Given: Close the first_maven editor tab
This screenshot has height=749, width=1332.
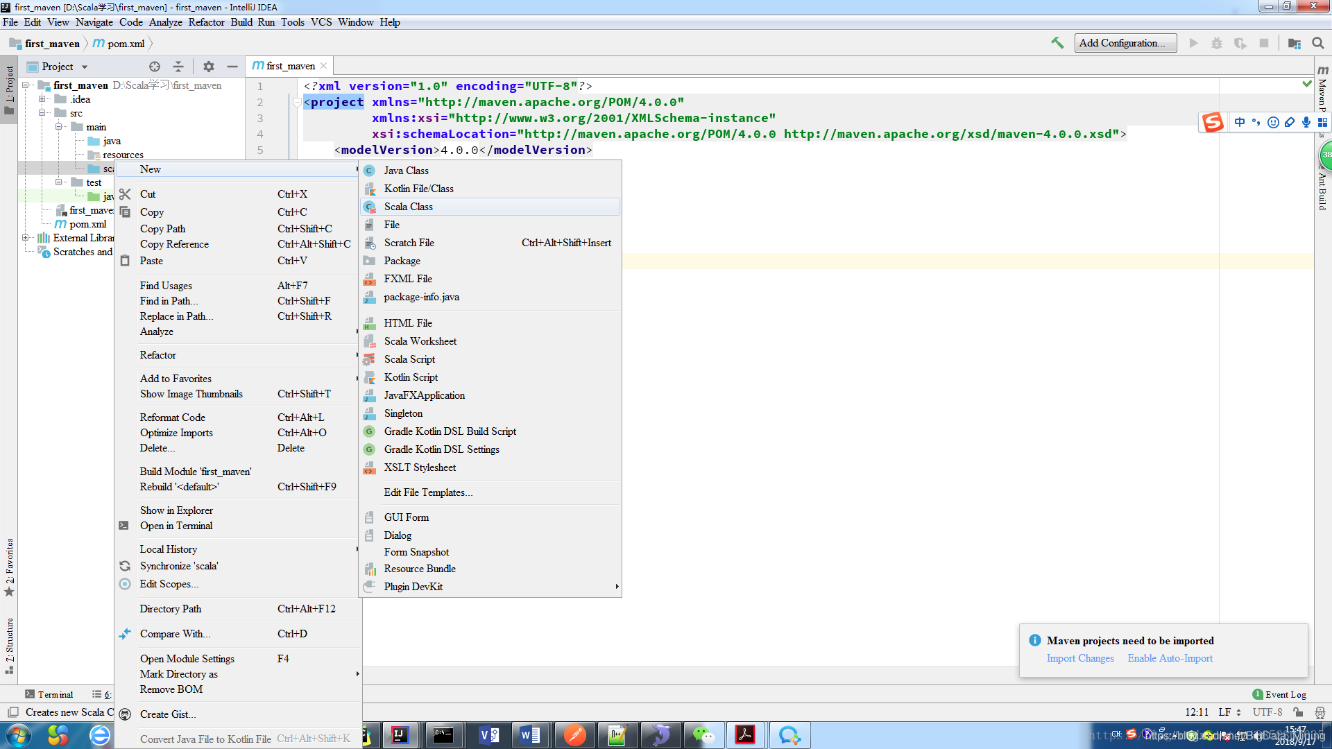Looking at the screenshot, I should pyautogui.click(x=323, y=66).
